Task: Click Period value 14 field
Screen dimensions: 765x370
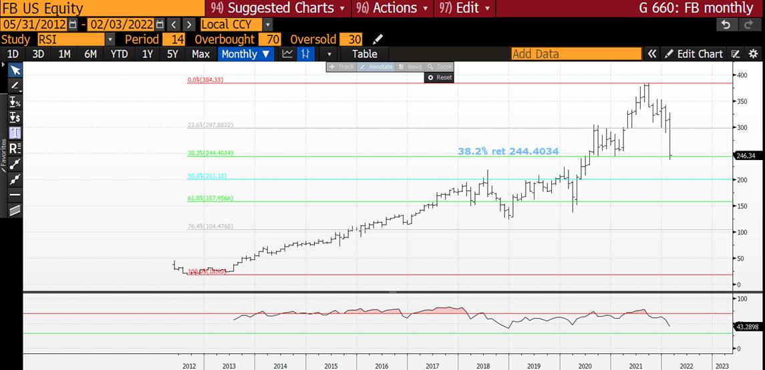Action: (174, 39)
